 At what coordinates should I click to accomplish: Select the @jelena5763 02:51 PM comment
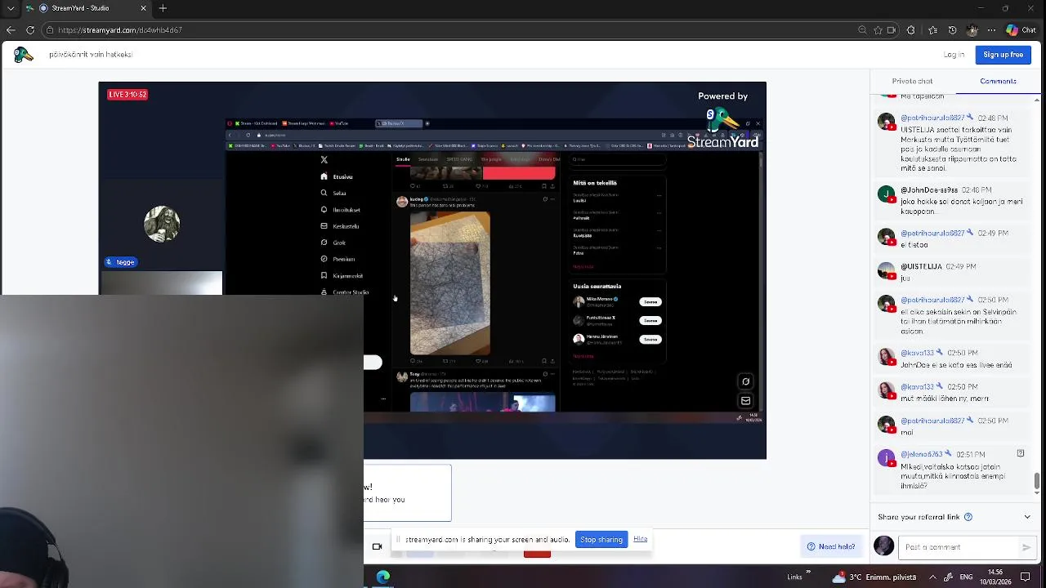click(952, 470)
